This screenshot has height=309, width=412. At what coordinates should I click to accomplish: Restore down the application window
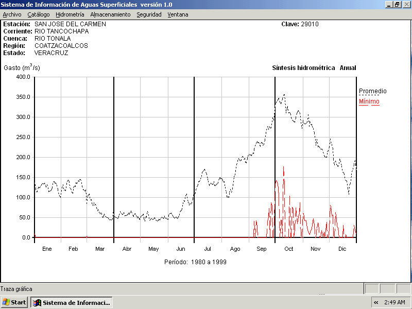tap(397, 4)
